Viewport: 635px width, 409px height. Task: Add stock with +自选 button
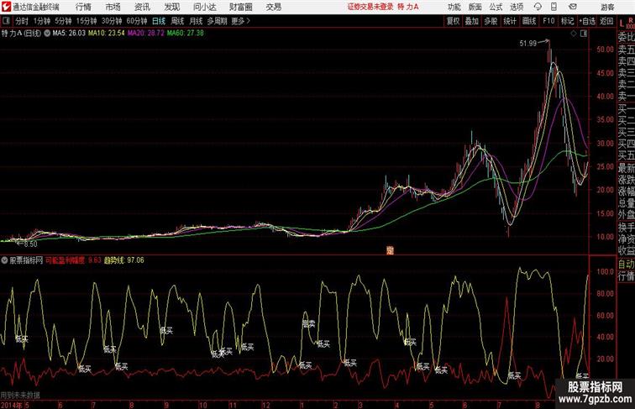pyautogui.click(x=587, y=21)
